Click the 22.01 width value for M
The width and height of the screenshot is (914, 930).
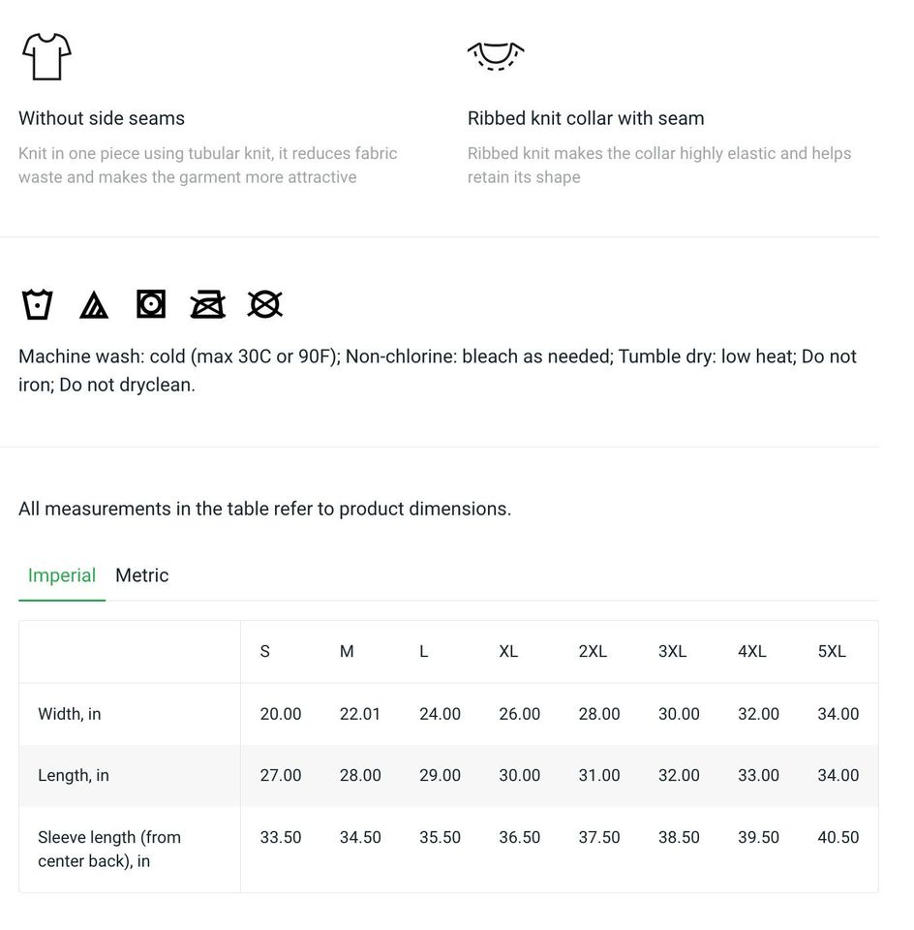click(360, 714)
